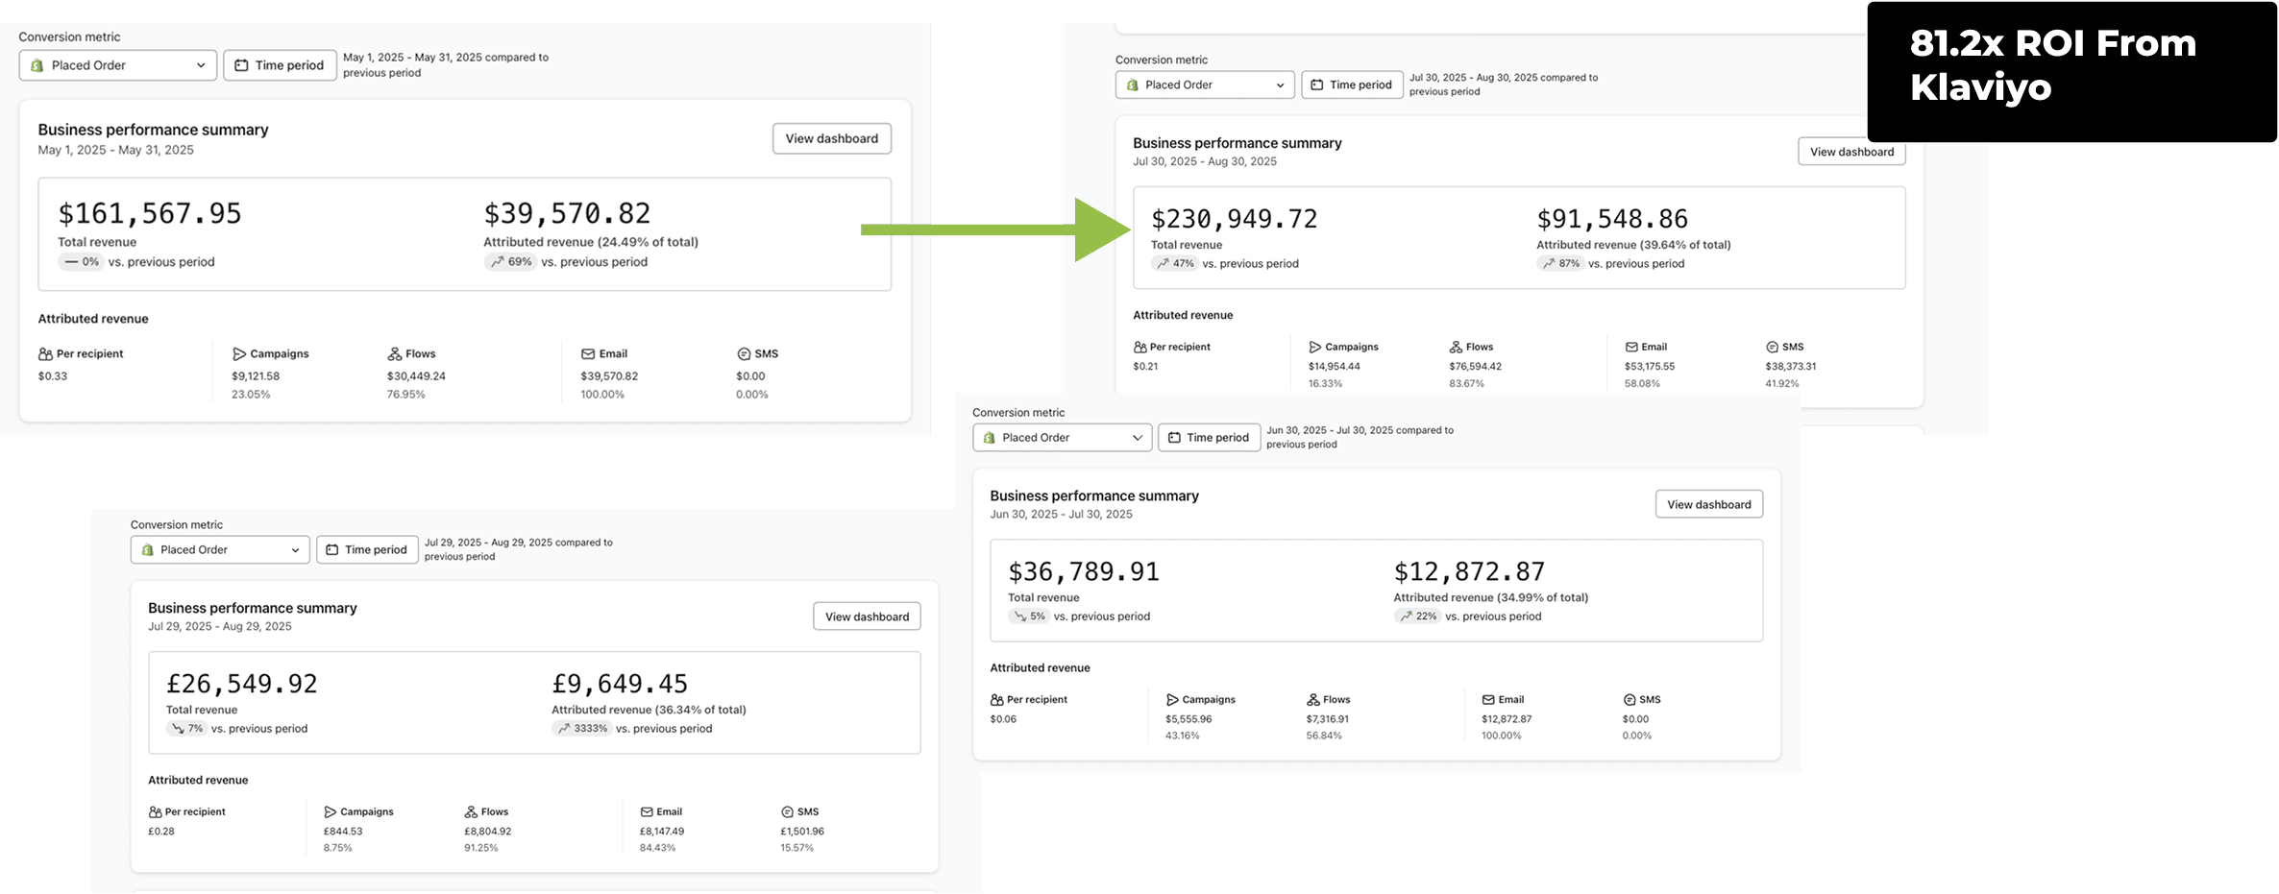Viewport: 2279px width, 894px height.
Task: Click Per recipient icon in Jun 30 - Jul 30 summary
Action: [997, 700]
